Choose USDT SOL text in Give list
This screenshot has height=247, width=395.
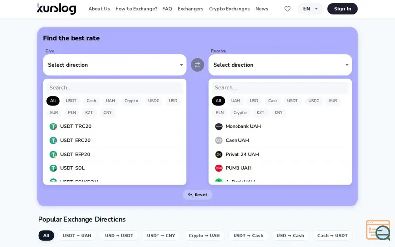73,168
